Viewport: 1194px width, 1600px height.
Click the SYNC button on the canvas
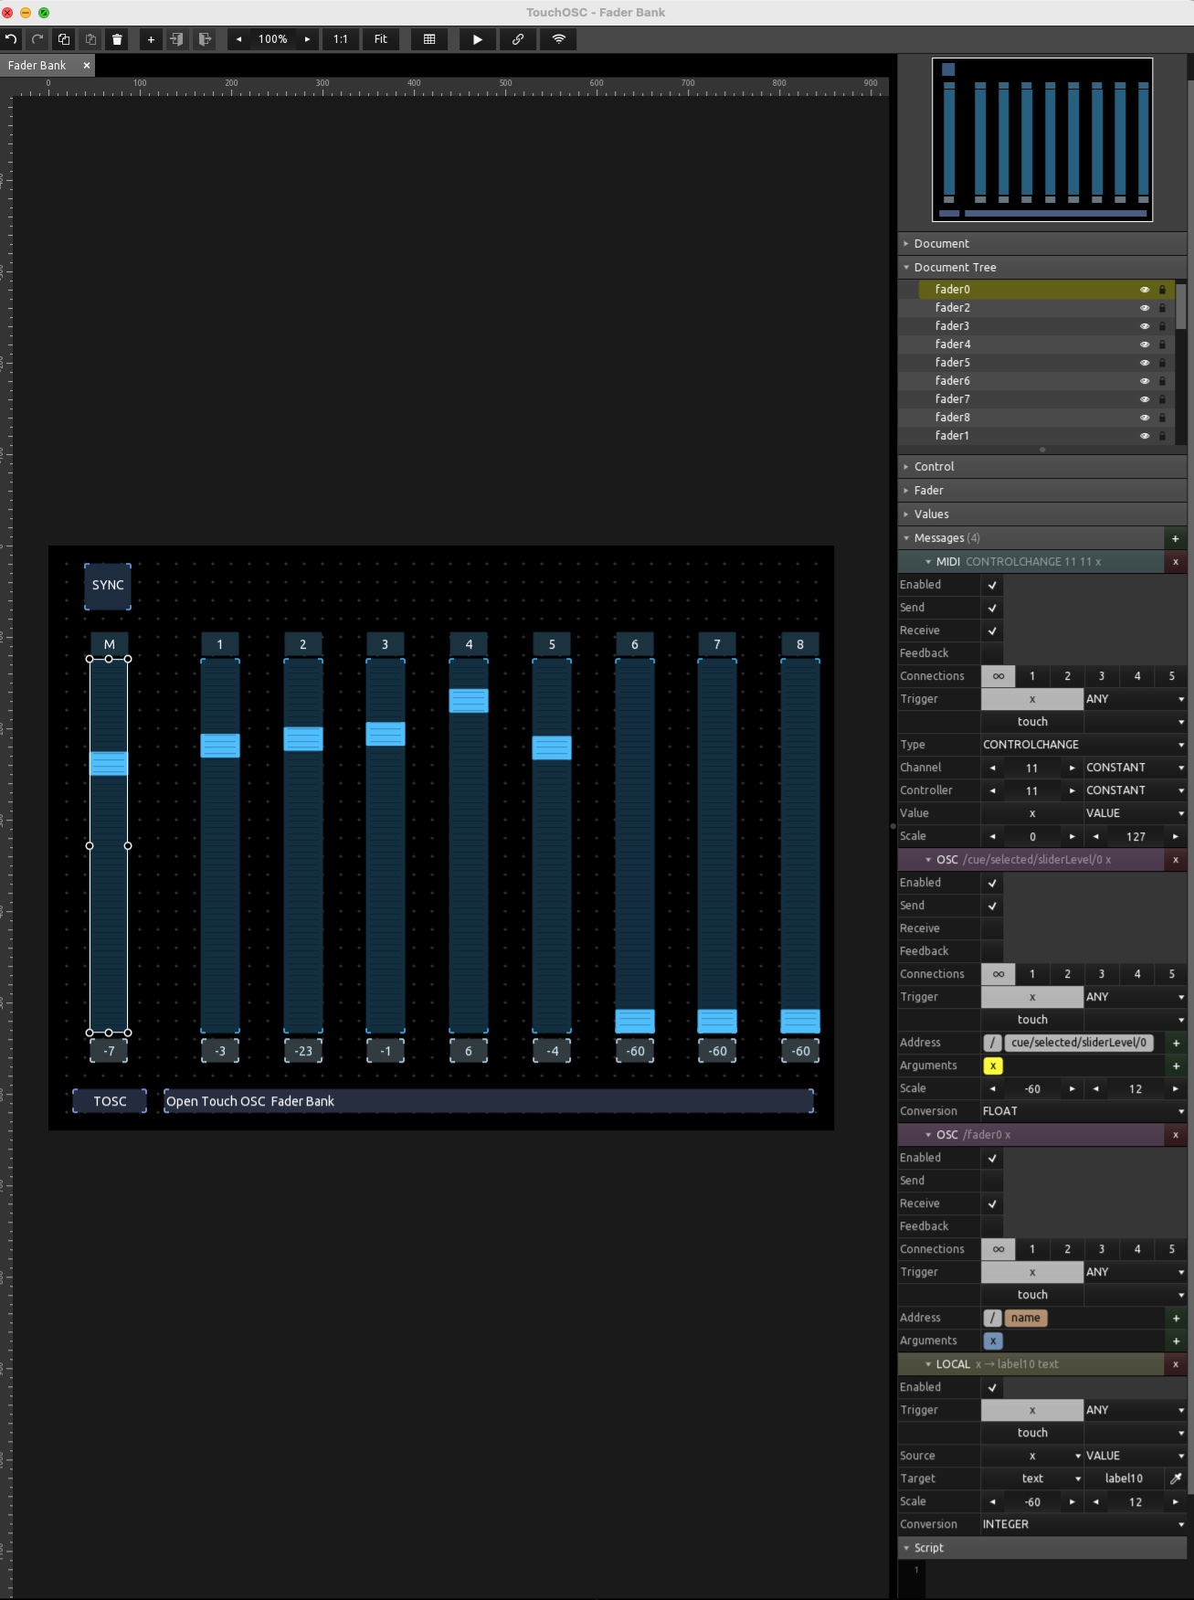click(108, 586)
